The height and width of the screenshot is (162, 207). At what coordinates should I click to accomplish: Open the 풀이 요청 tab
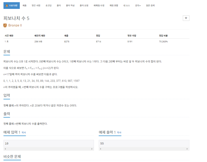pos(84,6)
